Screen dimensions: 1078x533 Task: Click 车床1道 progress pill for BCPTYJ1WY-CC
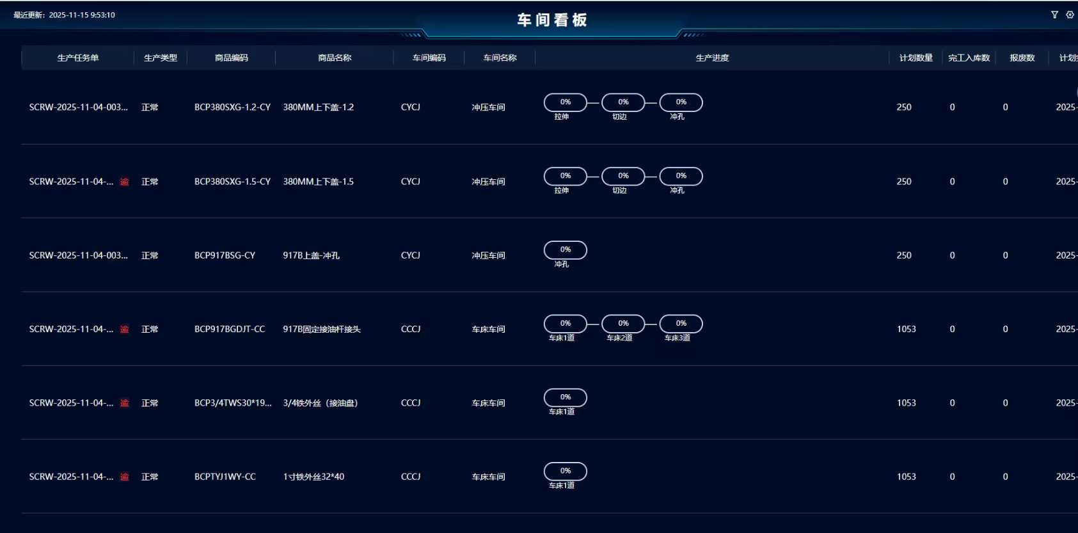(565, 472)
